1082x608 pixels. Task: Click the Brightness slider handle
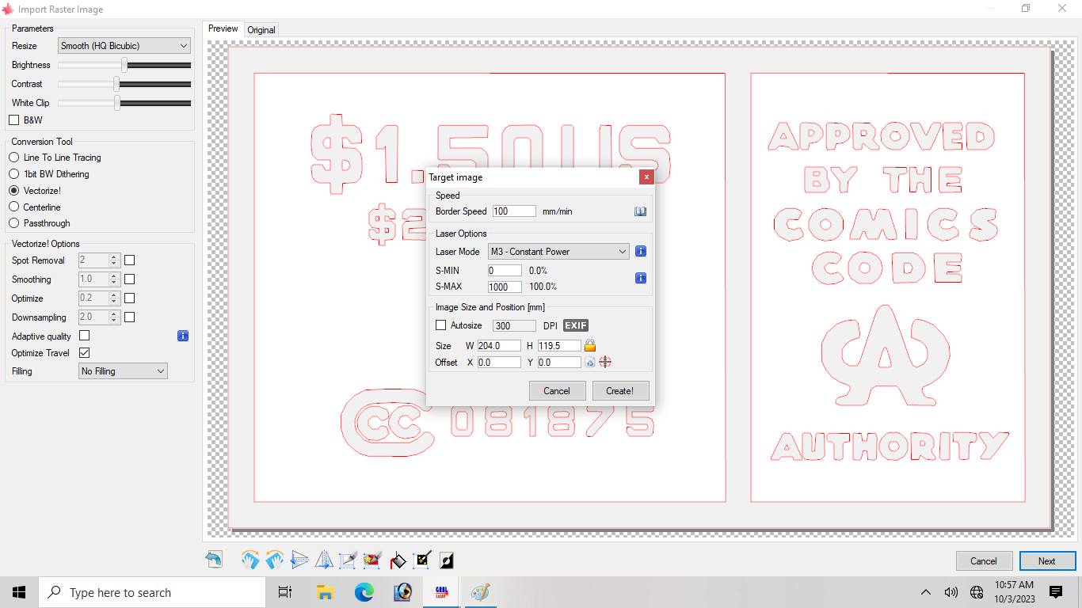point(124,65)
